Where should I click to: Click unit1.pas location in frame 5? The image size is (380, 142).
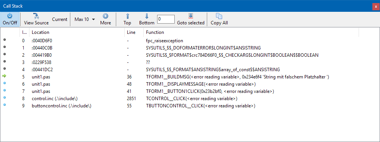(41, 77)
